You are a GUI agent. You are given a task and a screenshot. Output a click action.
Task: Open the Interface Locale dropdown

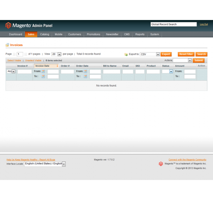click(45, 164)
